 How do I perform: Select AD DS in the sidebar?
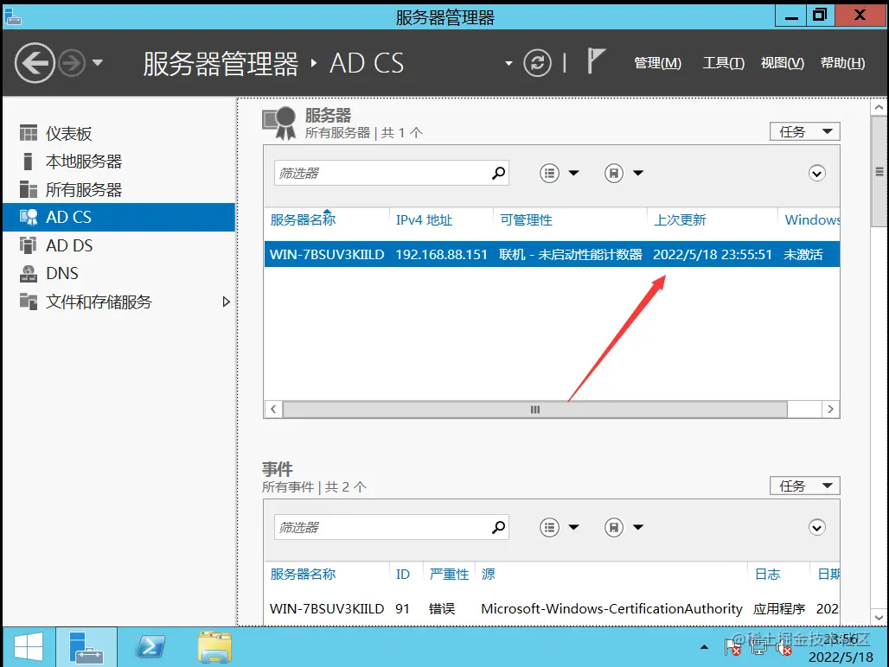pos(119,245)
